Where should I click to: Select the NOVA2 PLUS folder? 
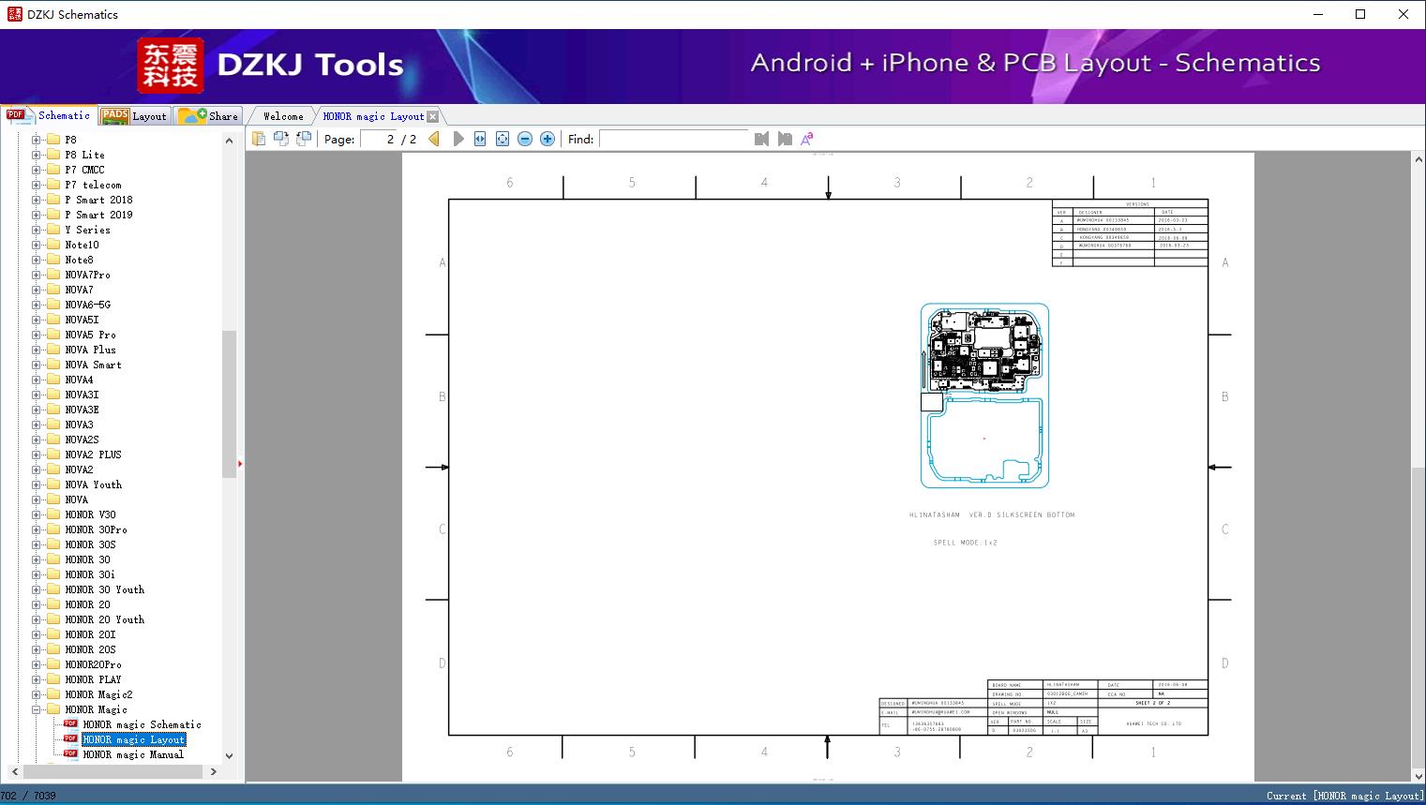click(93, 455)
